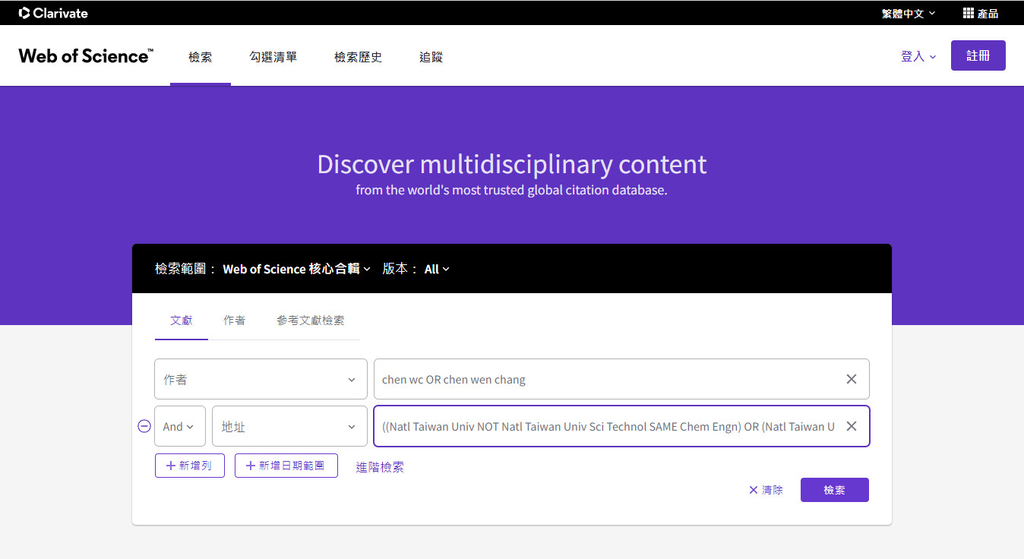Click the 新增日期範圍 button
The height and width of the screenshot is (559, 1024).
[286, 466]
